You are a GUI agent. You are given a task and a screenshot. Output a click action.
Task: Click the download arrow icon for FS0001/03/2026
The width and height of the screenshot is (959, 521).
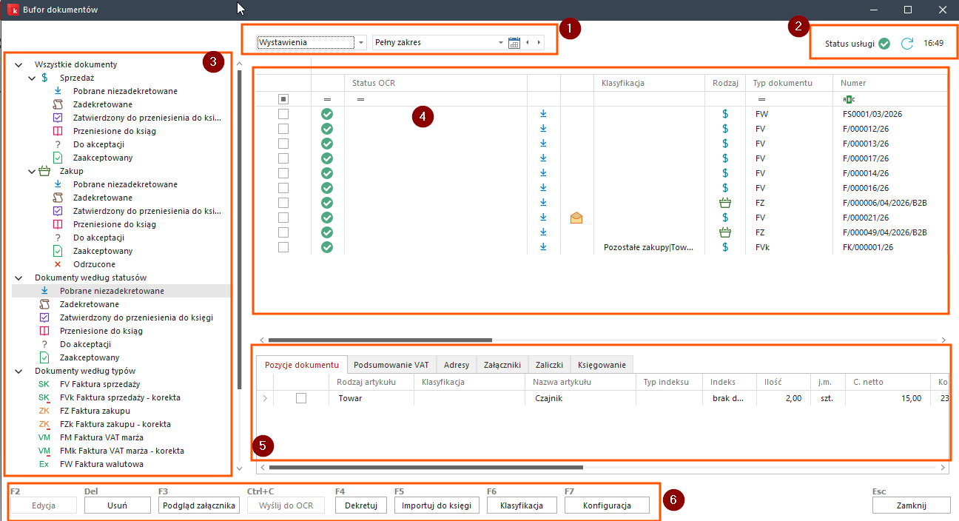coord(543,114)
